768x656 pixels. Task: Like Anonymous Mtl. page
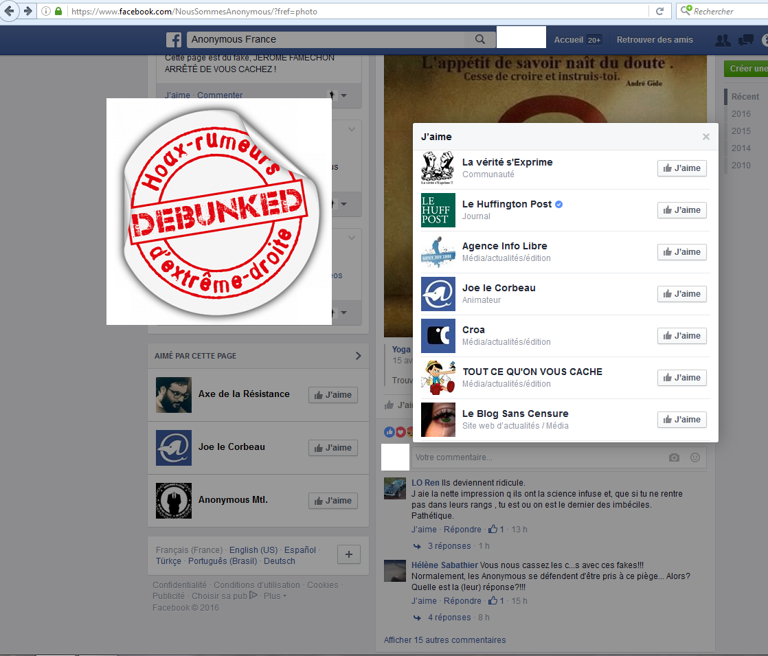click(333, 501)
